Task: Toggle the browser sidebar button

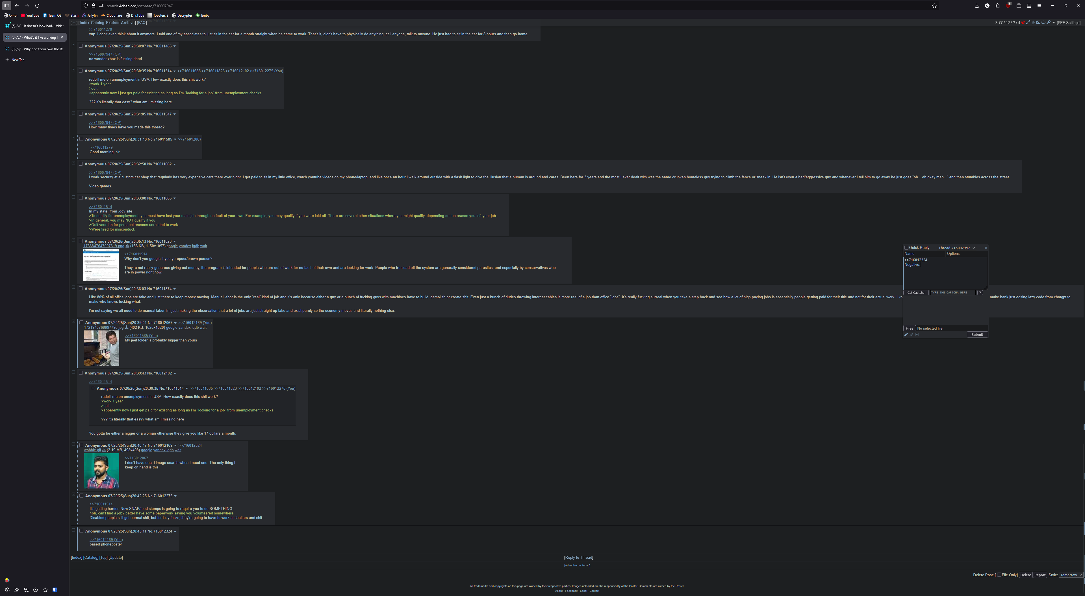Action: tap(7, 5)
